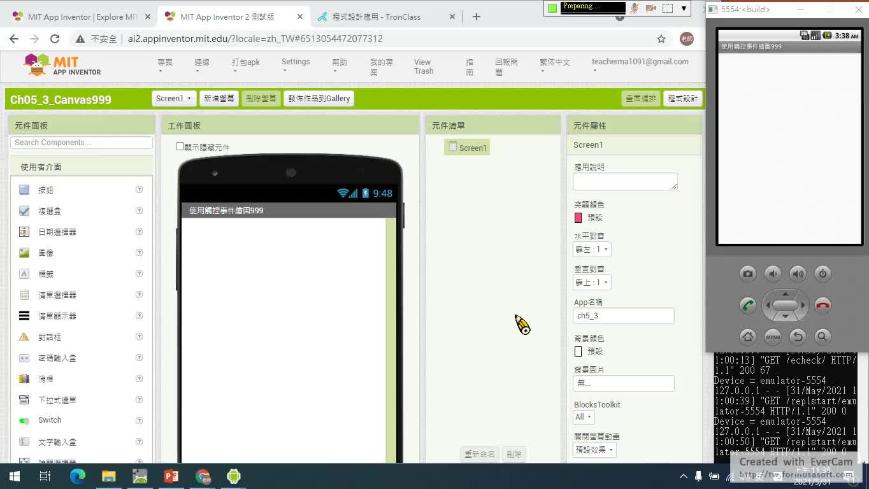Select the CheckBox component in palette

pos(49,211)
